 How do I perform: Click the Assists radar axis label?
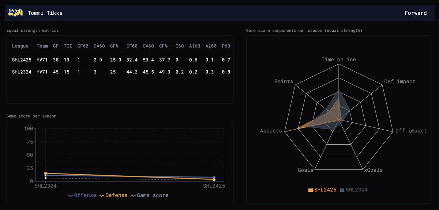[271, 131]
